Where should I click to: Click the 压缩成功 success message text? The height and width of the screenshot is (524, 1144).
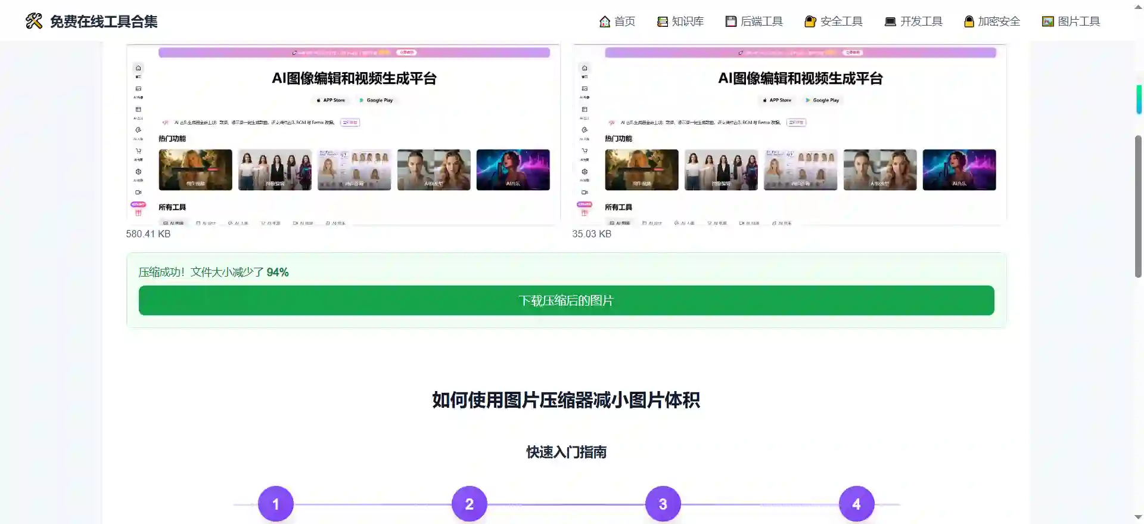point(213,272)
